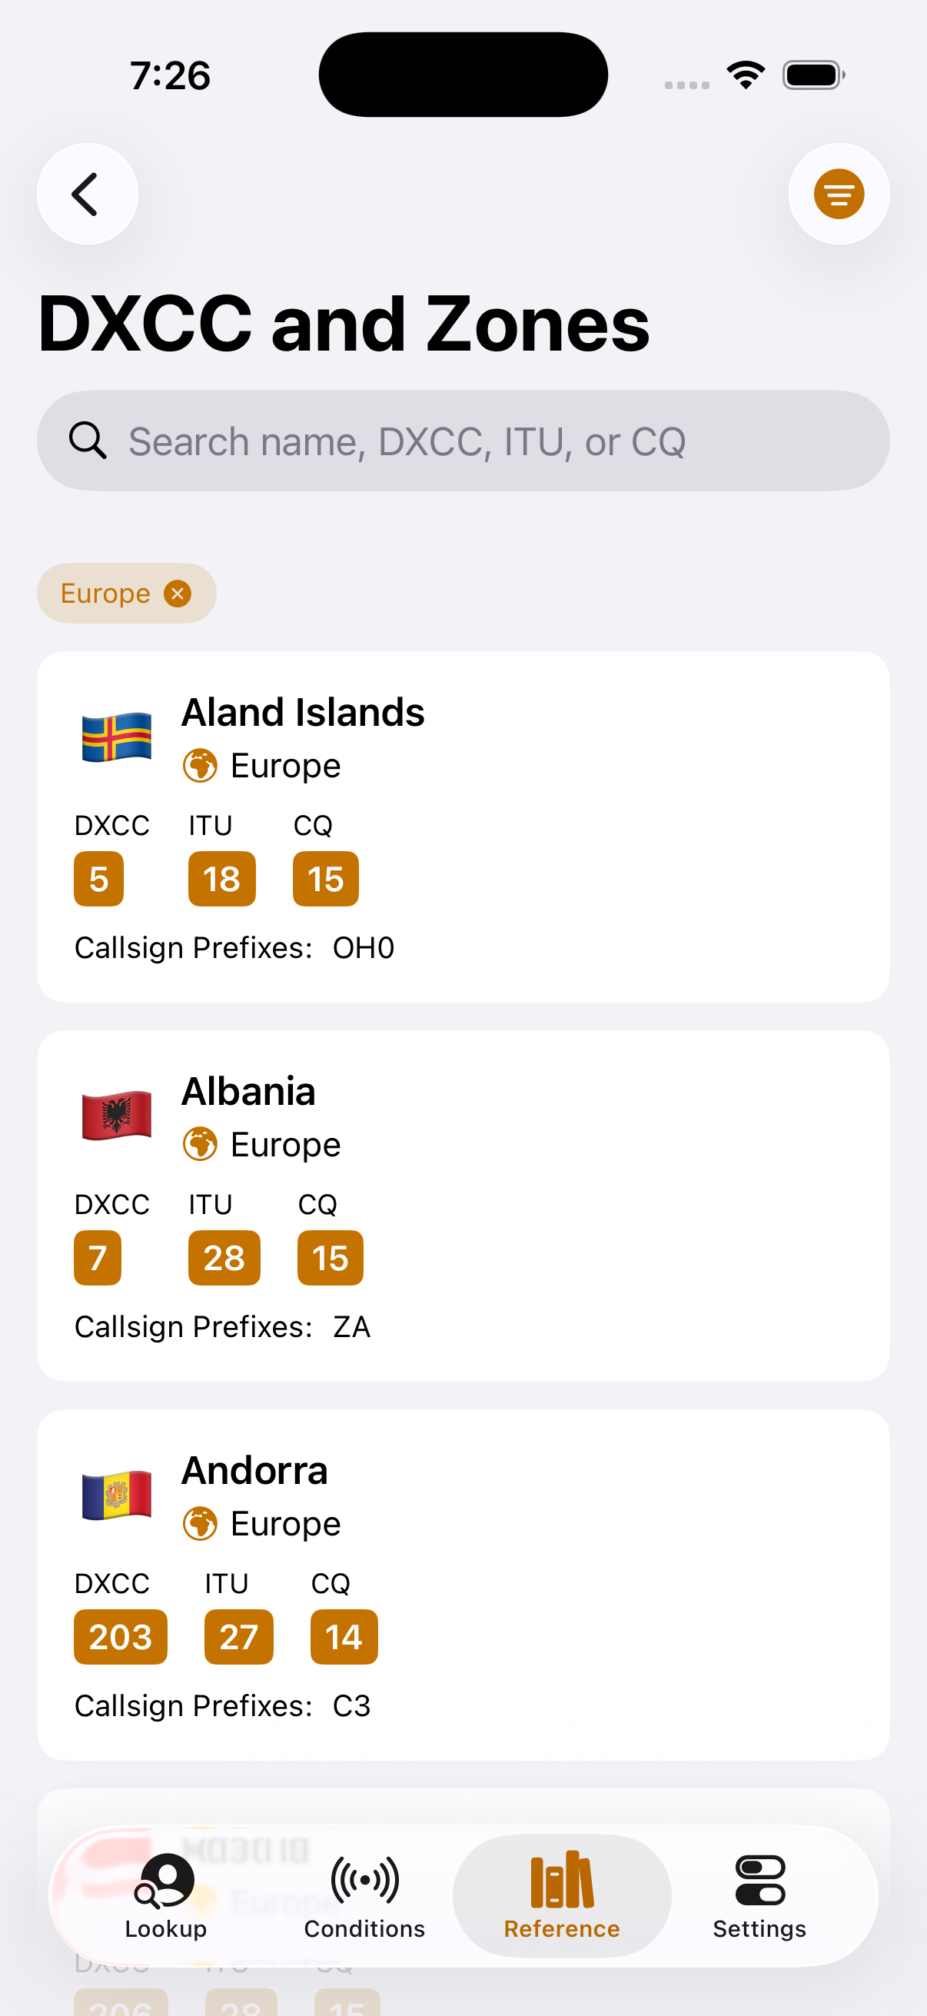Switch to the Lookup tab

coord(166,1895)
